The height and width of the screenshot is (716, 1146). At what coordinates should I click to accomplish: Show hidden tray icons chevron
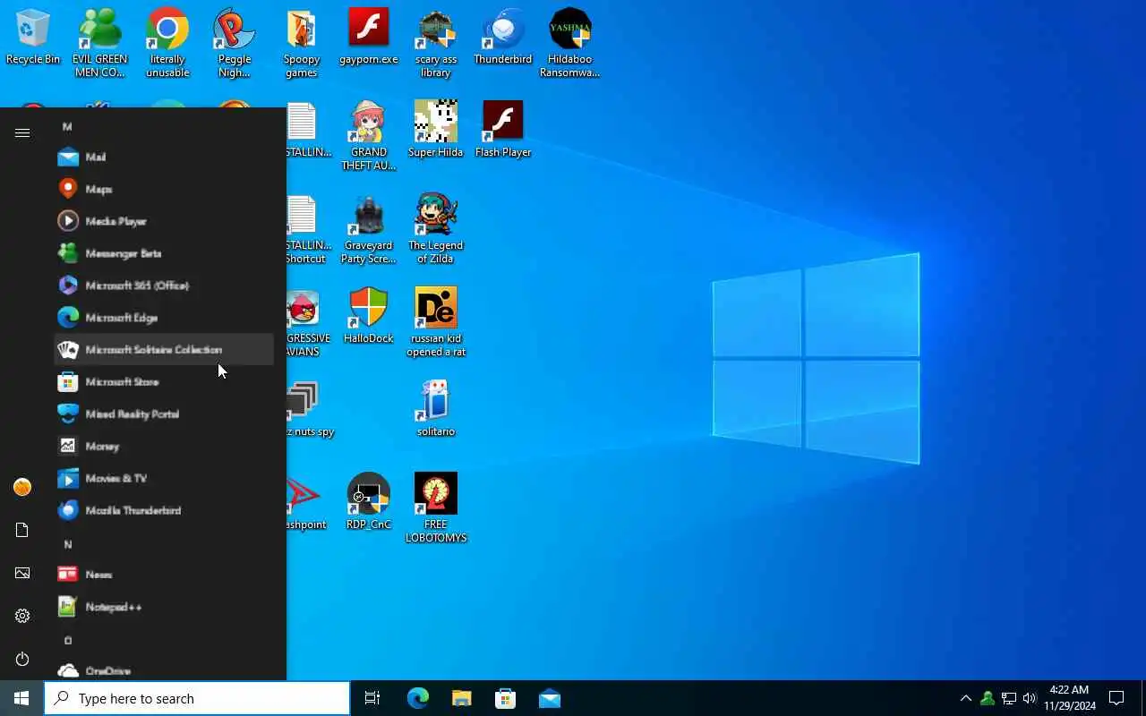[965, 698]
